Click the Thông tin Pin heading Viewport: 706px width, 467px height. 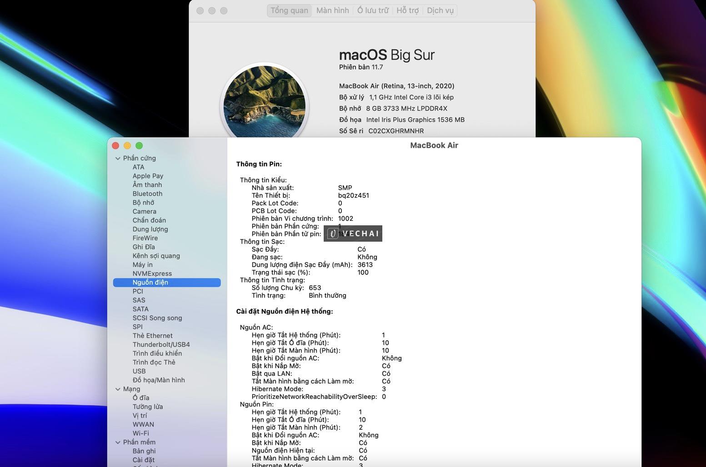click(259, 164)
